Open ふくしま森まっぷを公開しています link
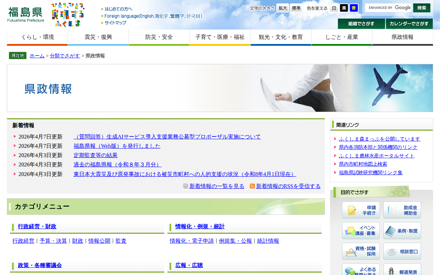 coord(379,139)
